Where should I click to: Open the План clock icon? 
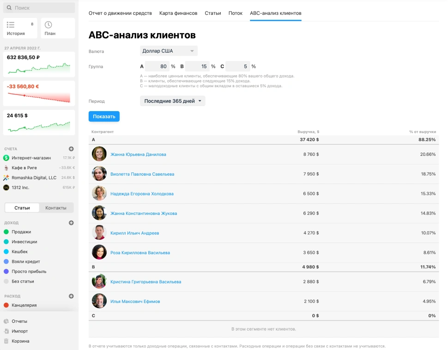(48, 25)
